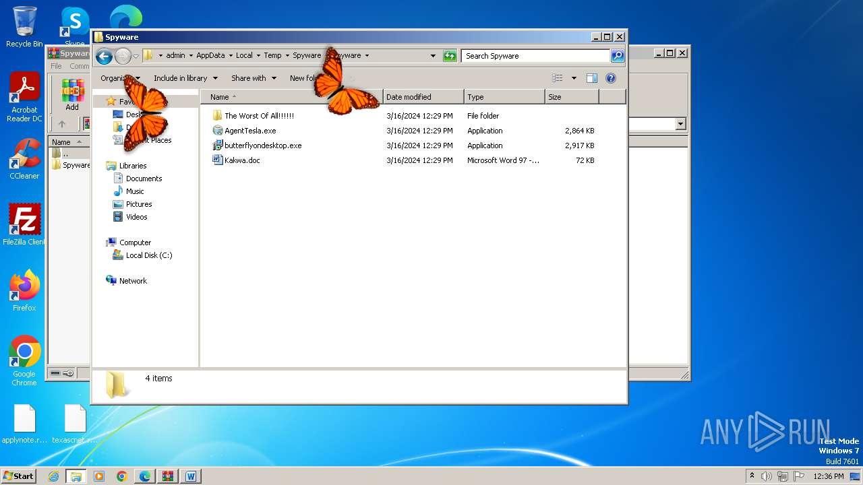Viewport: 863px width, 485px height.
Task: Click the change view icon
Action: [558, 78]
